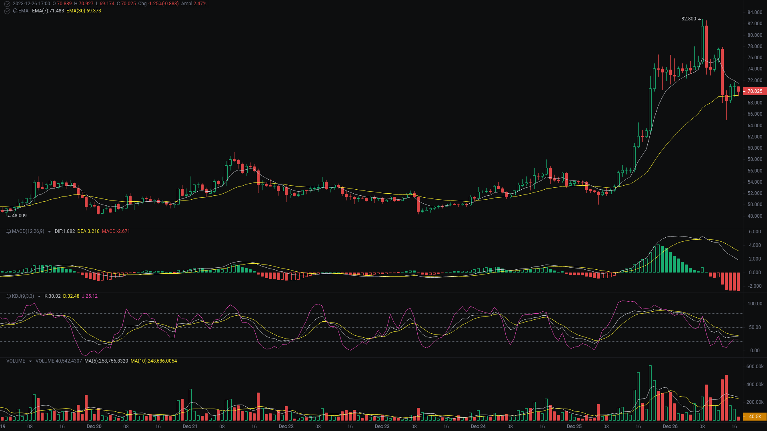This screenshot has height=431, width=767.
Task: Click the open price O 70.889
Action: click(x=62, y=4)
